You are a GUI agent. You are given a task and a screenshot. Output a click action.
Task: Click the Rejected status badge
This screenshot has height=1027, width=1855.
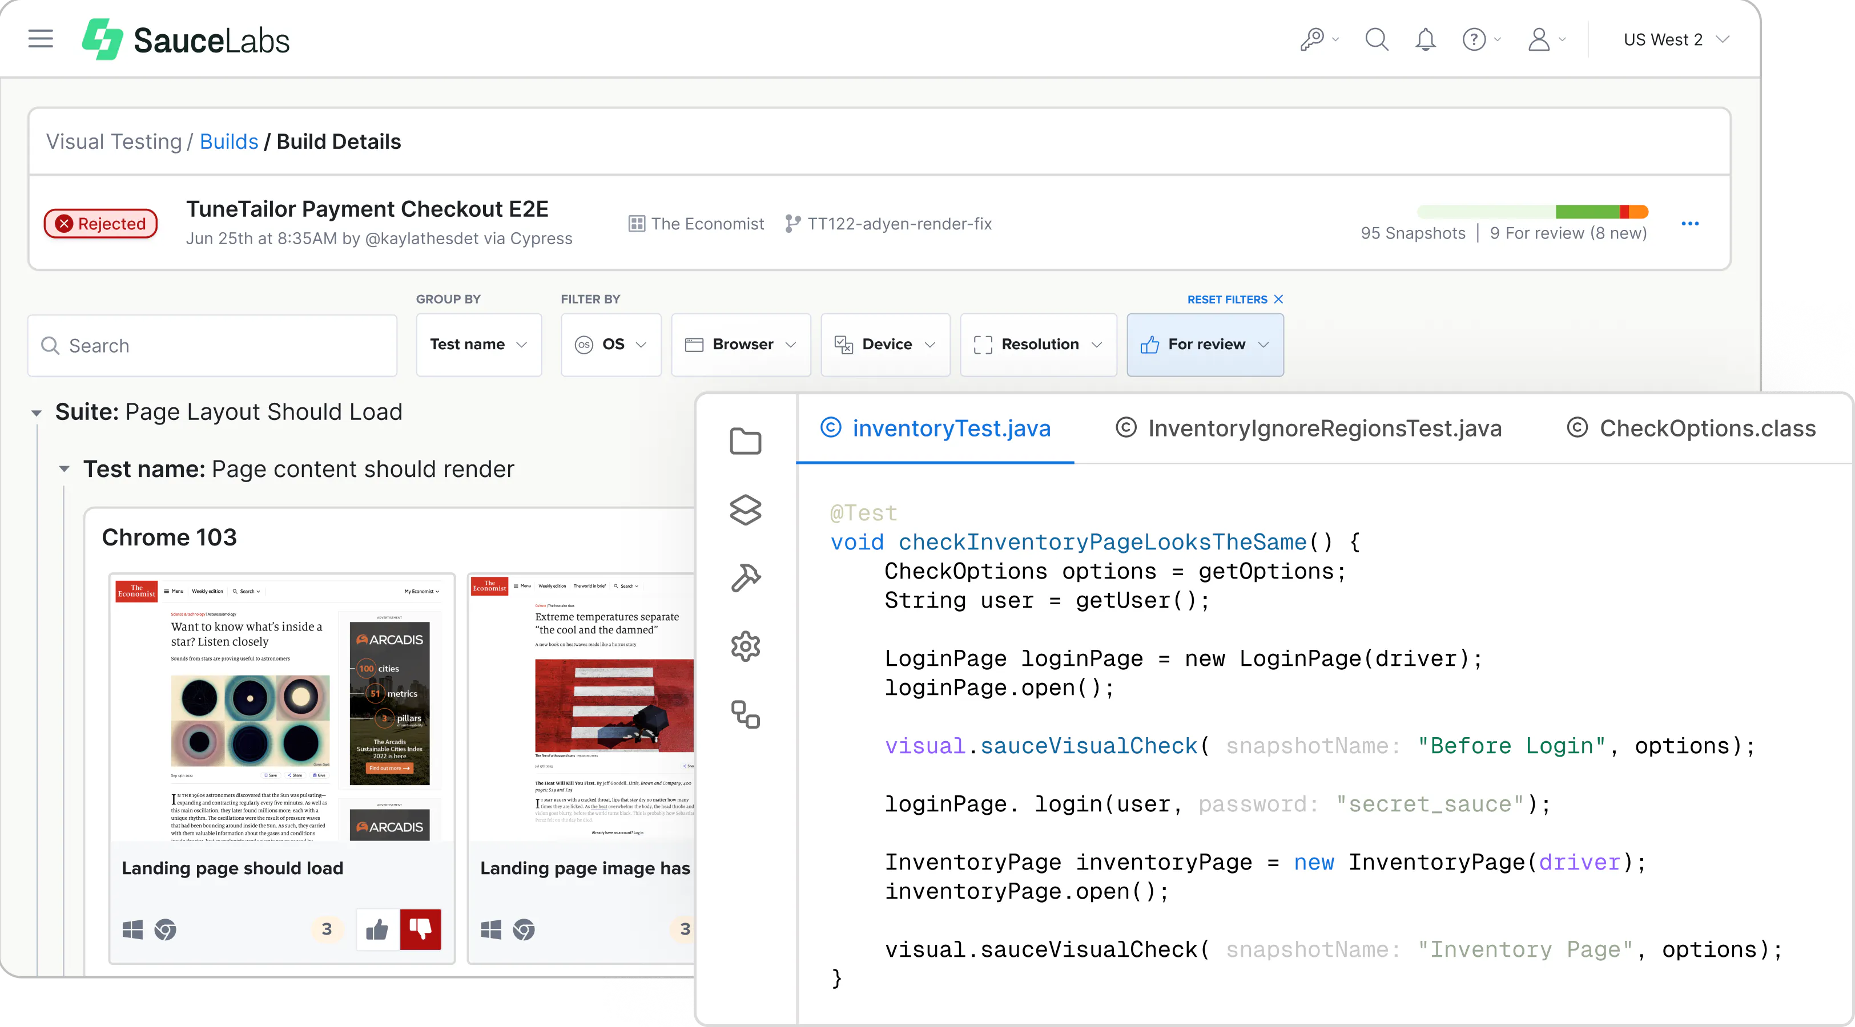101,223
